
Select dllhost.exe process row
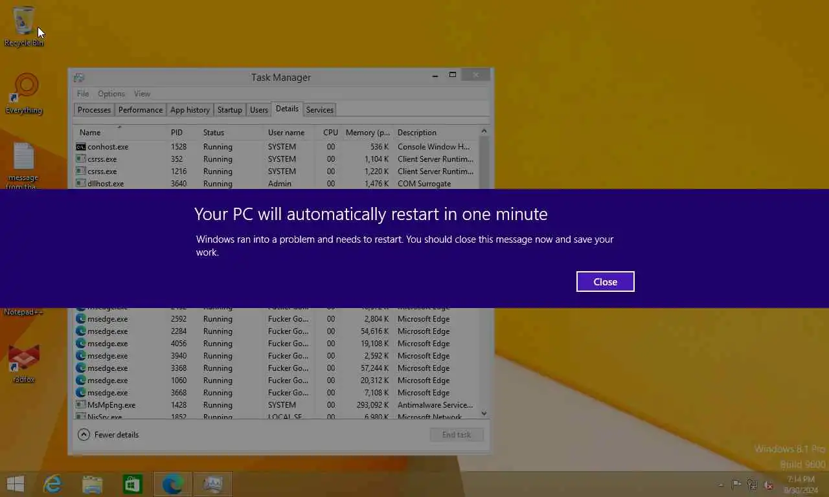coord(277,184)
